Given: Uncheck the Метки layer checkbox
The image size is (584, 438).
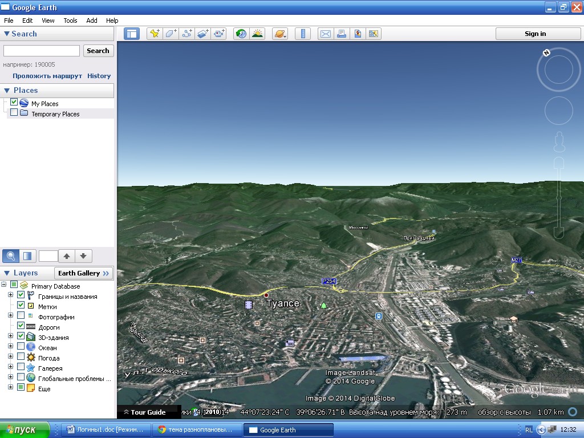Looking at the screenshot, I should tap(21, 305).
